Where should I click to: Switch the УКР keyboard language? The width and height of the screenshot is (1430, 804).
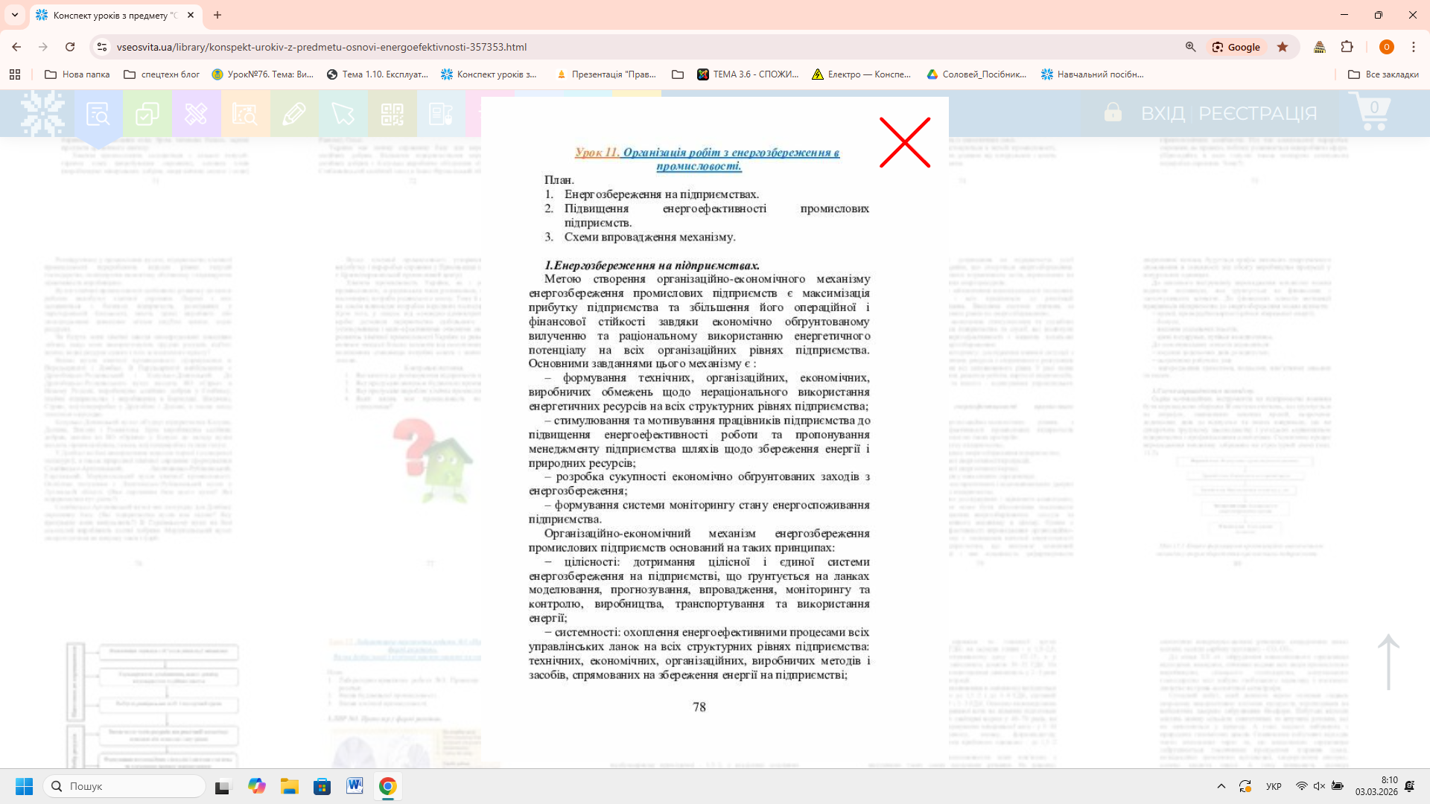1274,786
